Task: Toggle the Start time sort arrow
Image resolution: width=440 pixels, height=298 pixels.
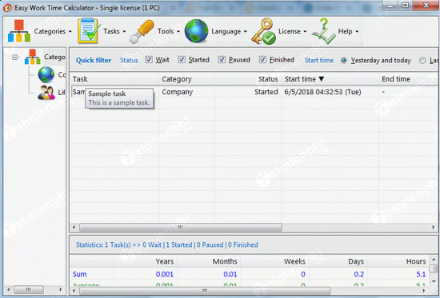Action: [x=322, y=79]
